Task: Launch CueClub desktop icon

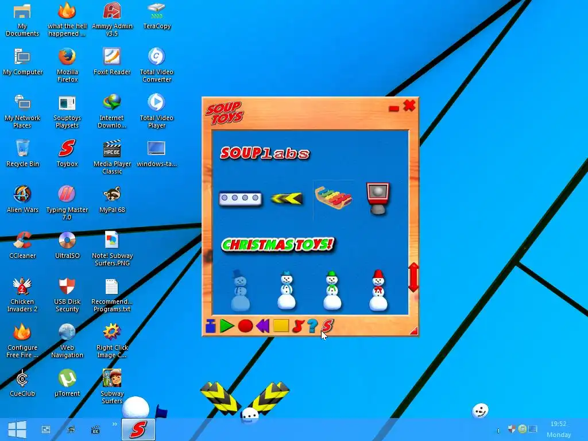Action: [22, 383]
